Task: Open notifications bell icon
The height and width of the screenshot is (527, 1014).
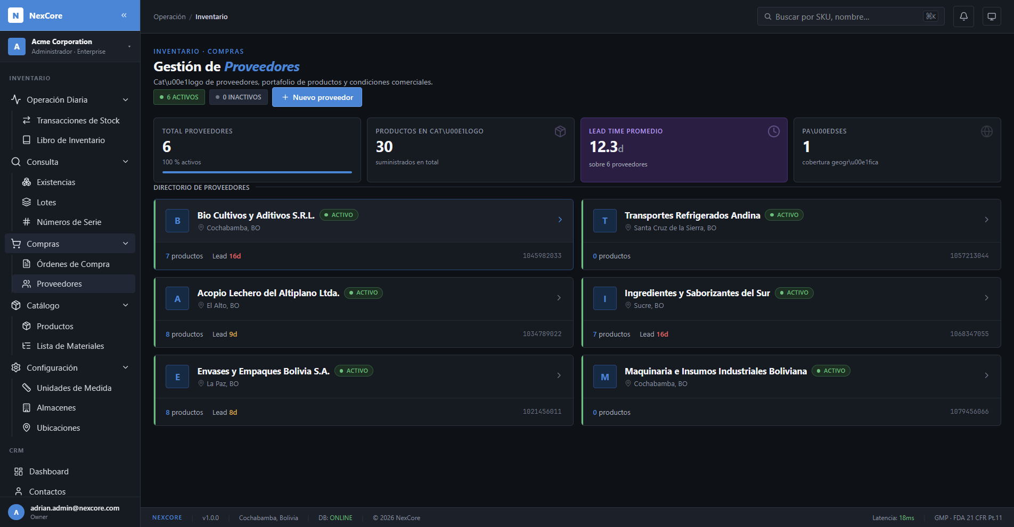Action: (963, 16)
